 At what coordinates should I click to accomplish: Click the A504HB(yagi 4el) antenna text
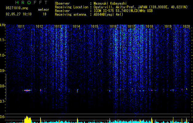pos(108,14)
